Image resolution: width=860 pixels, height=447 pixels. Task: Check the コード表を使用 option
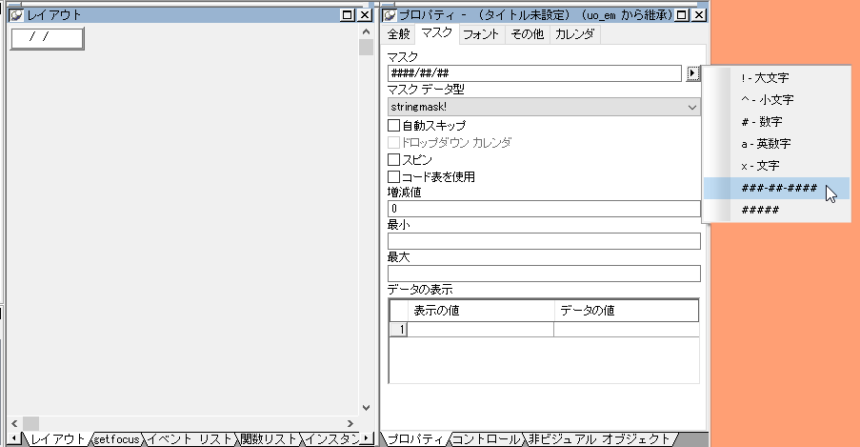click(x=394, y=176)
